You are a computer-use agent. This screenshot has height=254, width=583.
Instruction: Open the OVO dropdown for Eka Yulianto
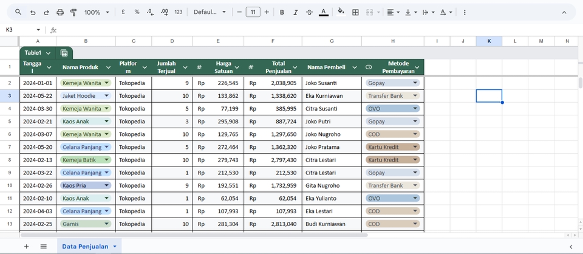pyautogui.click(x=415, y=198)
